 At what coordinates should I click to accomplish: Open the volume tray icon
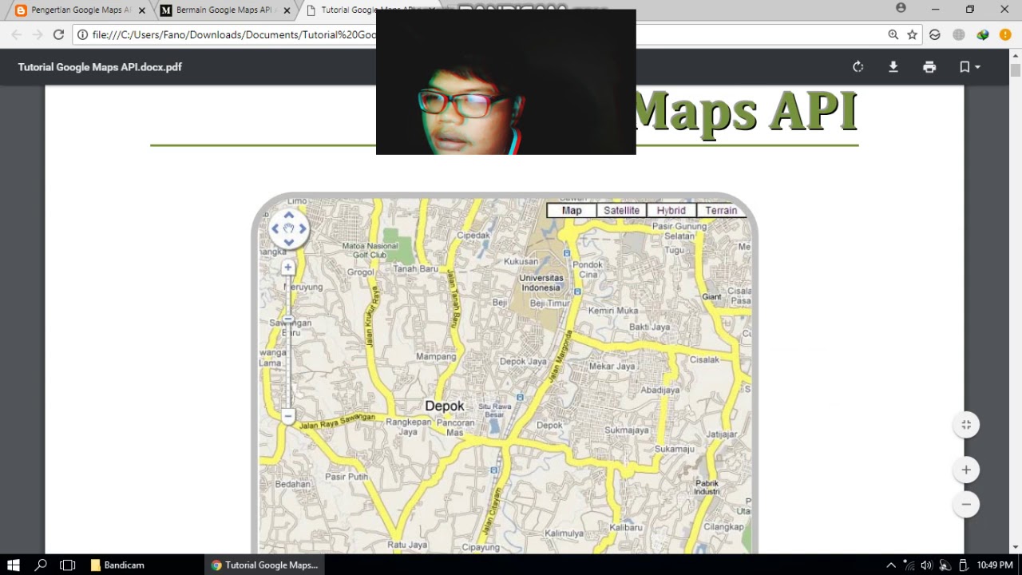pyautogui.click(x=926, y=565)
